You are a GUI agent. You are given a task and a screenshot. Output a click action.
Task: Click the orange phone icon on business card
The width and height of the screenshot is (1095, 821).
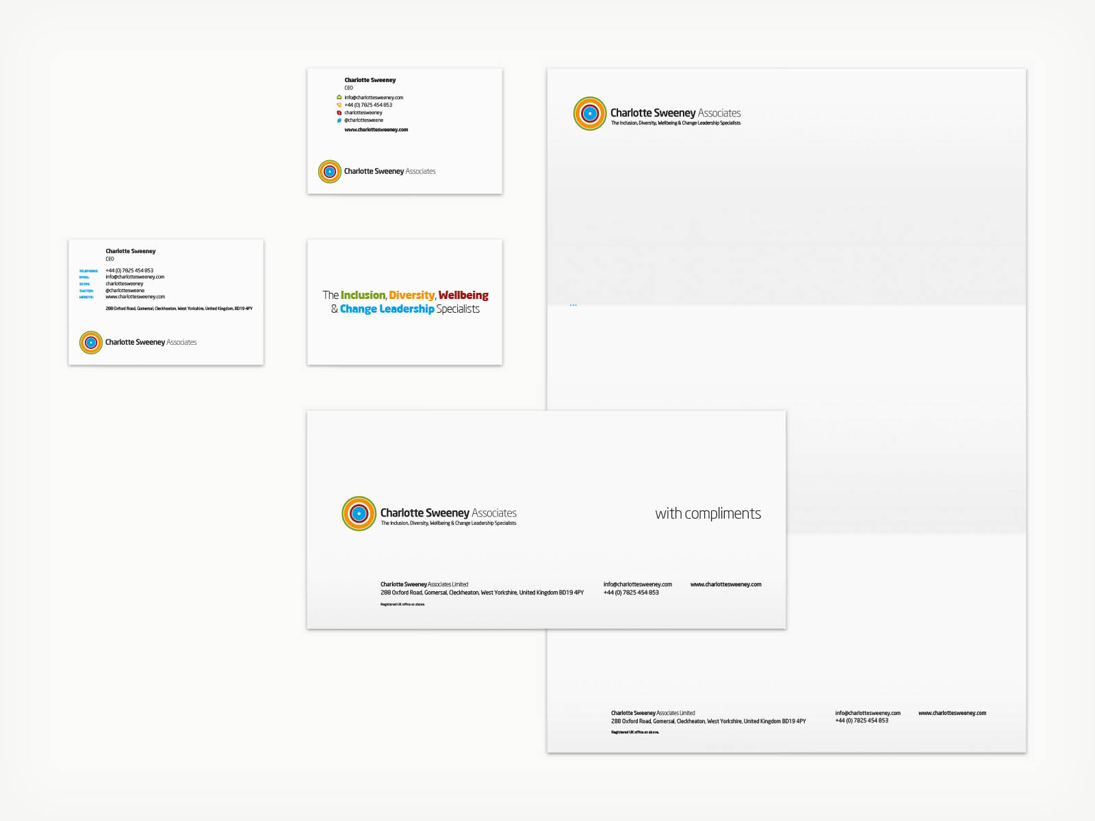tap(339, 105)
